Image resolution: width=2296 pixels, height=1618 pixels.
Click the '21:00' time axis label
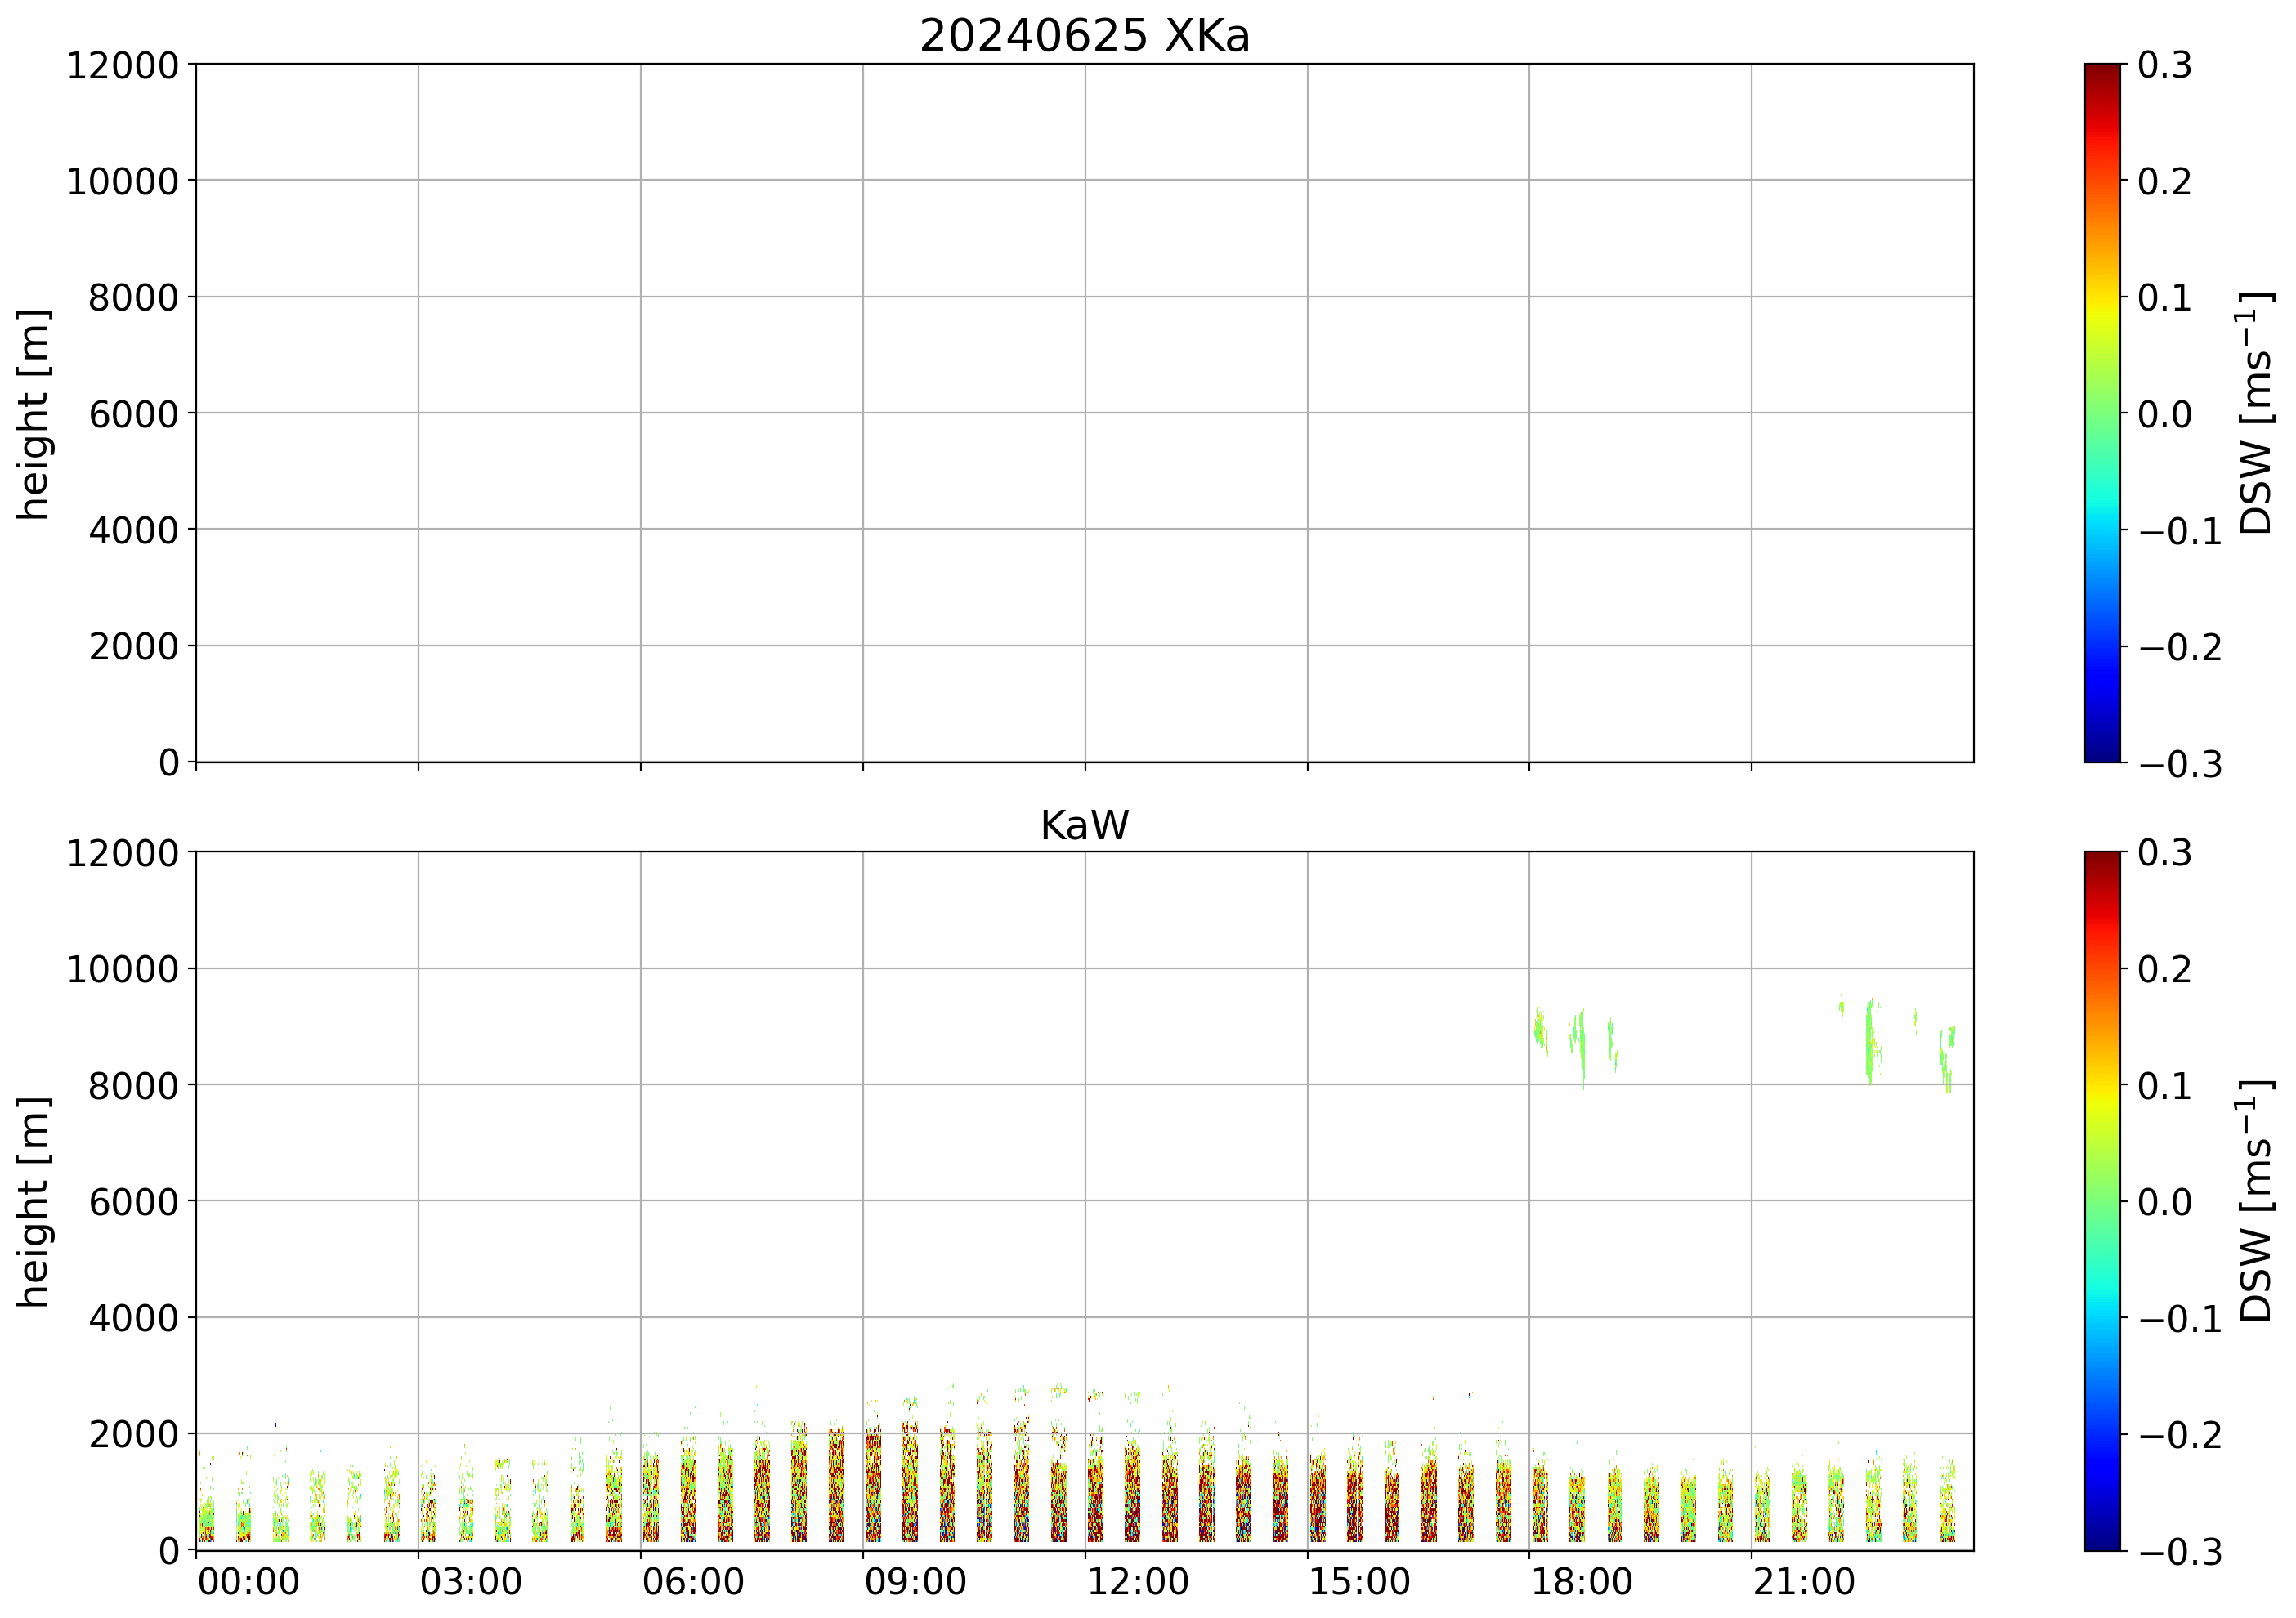(x=1804, y=1583)
